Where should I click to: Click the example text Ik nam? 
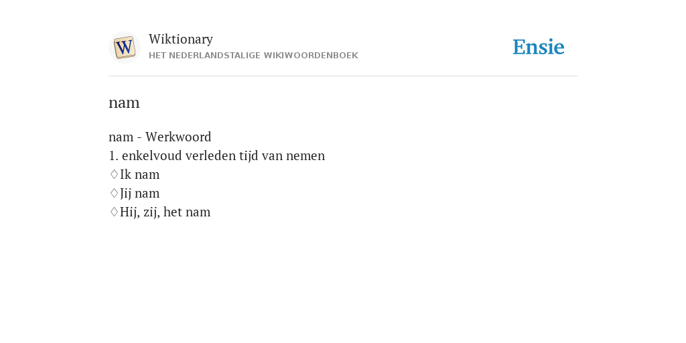pyautogui.click(x=139, y=175)
